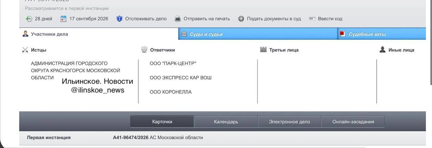
Task: Open defendant ООО ЭКСПРЕСС КАР ВОШ
Action: coord(181,78)
